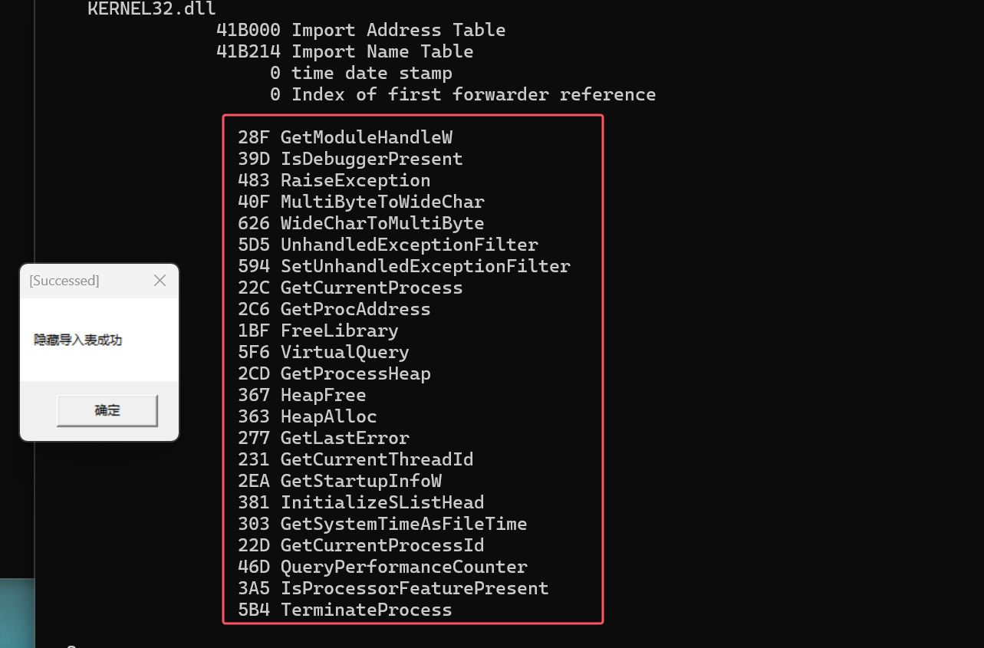
Task: Click the KERNEL32.dll heading text
Action: [x=152, y=9]
